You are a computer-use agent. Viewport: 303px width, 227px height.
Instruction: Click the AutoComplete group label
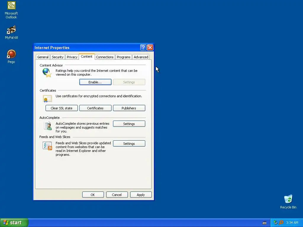click(x=49, y=118)
